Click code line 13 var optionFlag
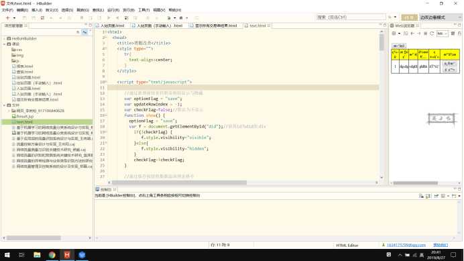Image resolution: width=464 pixels, height=261 pixels. [x=153, y=99]
